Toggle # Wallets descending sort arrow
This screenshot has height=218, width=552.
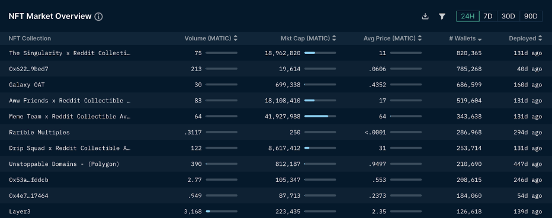(x=480, y=39)
